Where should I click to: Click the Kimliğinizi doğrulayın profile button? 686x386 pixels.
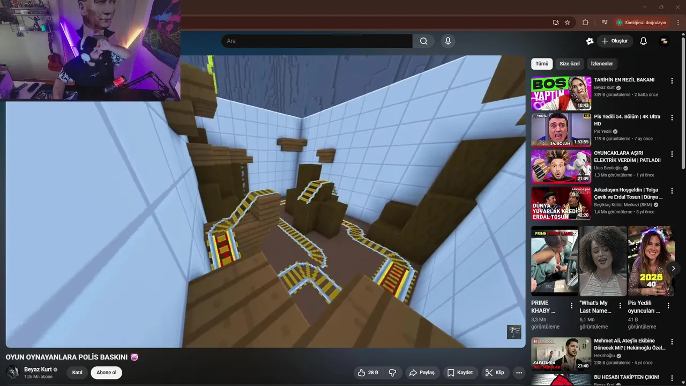tap(642, 23)
